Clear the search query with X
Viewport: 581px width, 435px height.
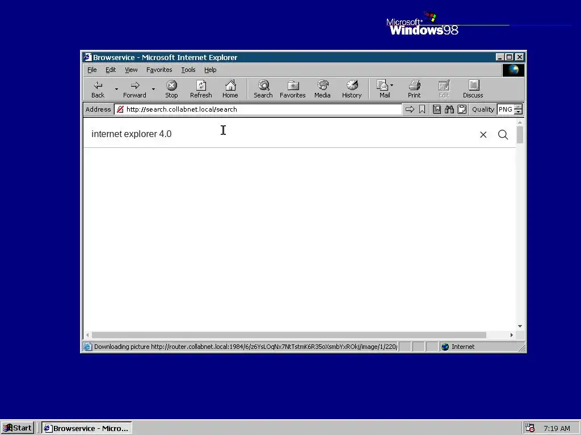pyautogui.click(x=483, y=135)
